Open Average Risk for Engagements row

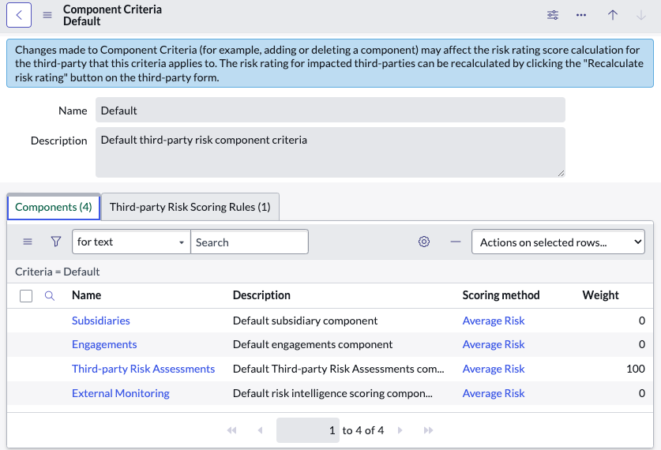[494, 345]
